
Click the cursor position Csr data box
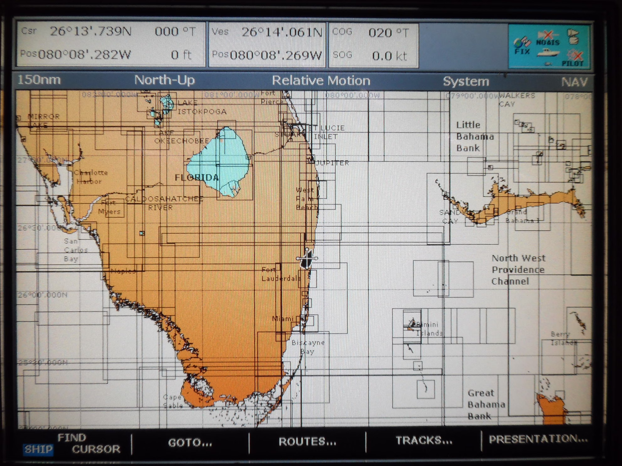pyautogui.click(x=111, y=44)
